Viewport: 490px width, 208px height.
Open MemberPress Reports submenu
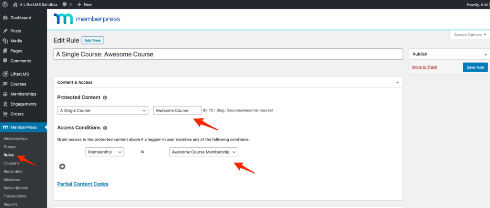coord(11,204)
